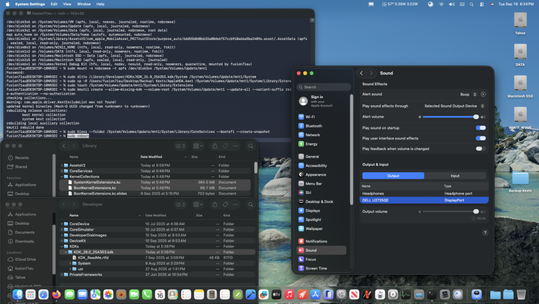Switch to the Input tab
The image size is (539, 304).
(x=455, y=176)
